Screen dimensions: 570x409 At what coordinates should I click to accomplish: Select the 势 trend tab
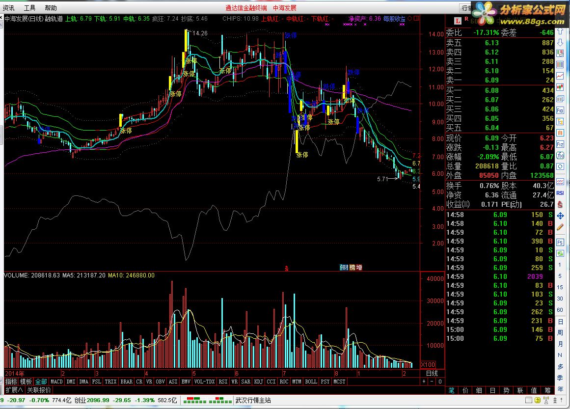506,390
